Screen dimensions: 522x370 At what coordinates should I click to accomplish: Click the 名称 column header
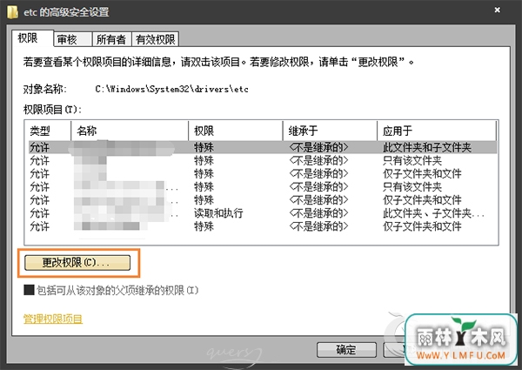130,131
